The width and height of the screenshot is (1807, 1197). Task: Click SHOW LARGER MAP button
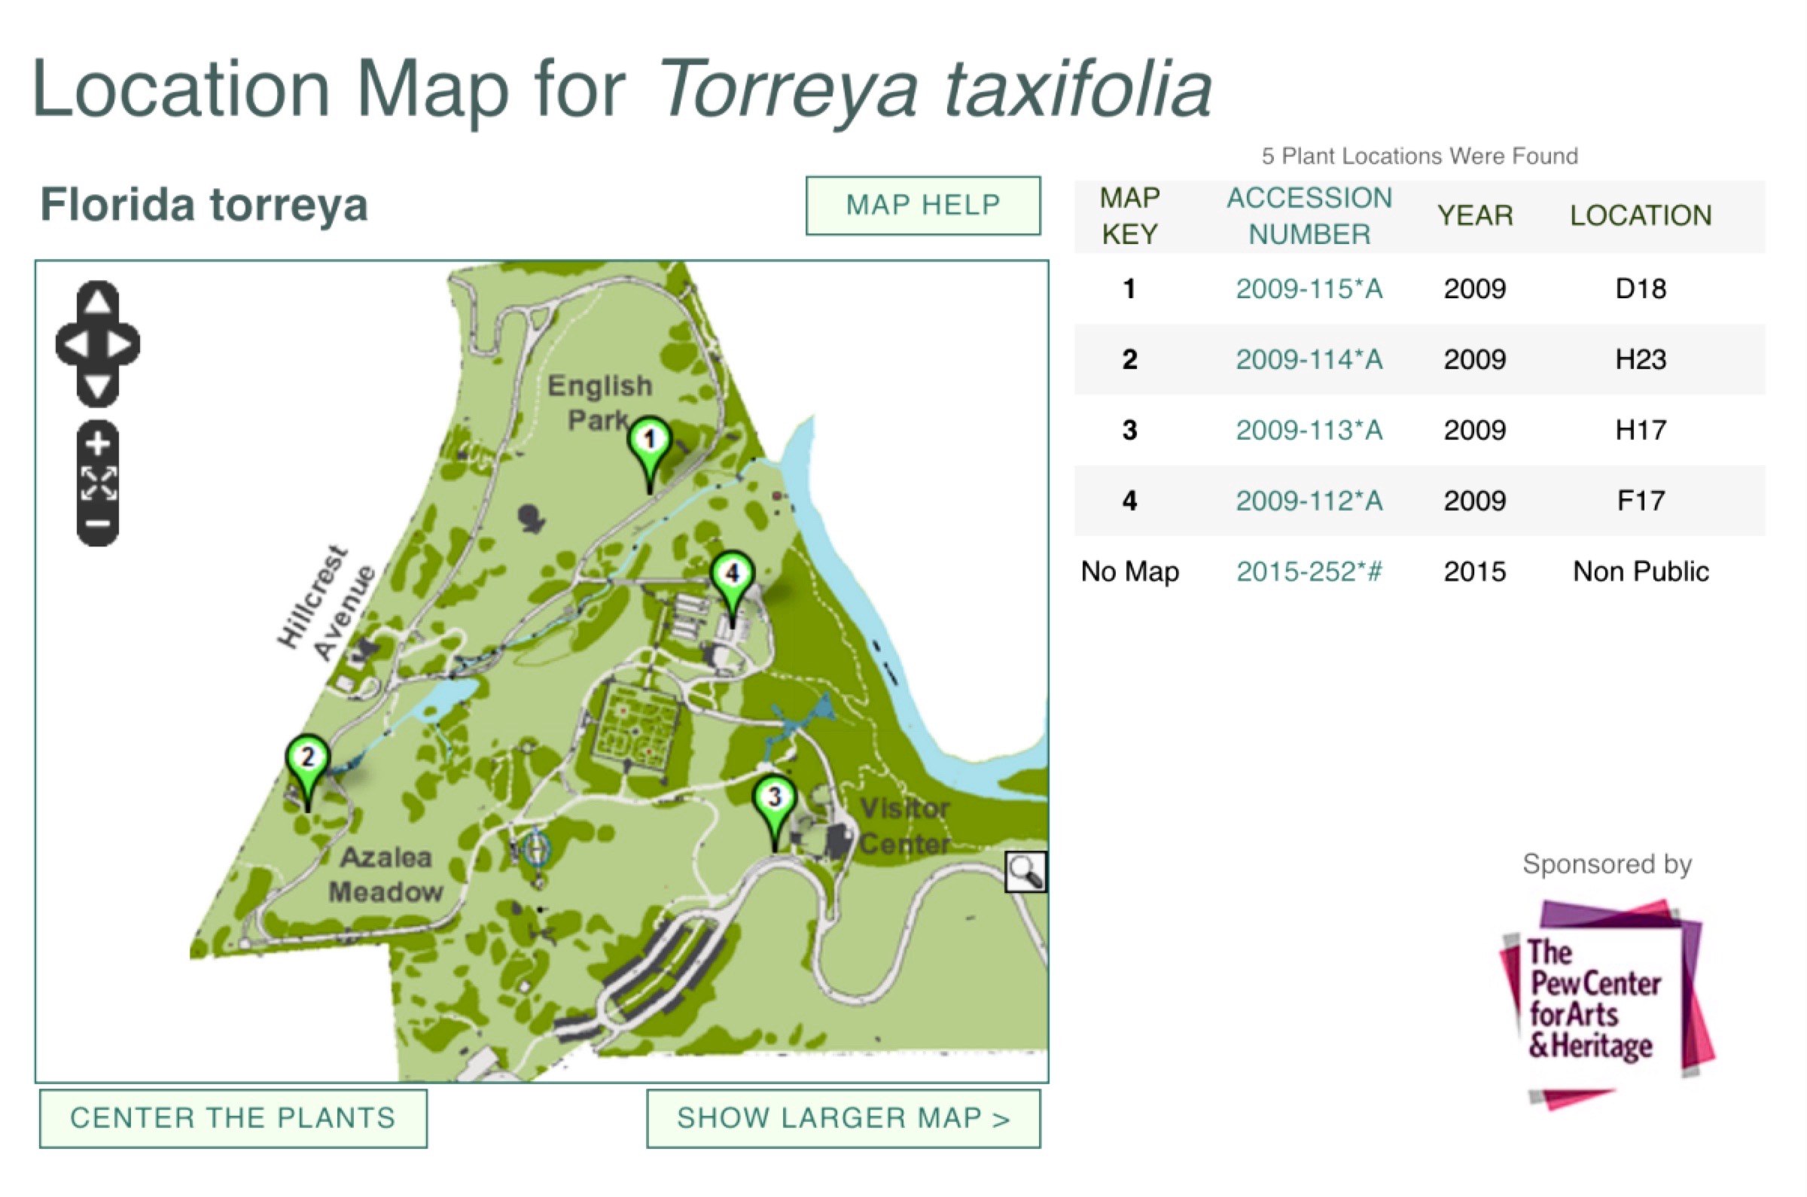(843, 1119)
